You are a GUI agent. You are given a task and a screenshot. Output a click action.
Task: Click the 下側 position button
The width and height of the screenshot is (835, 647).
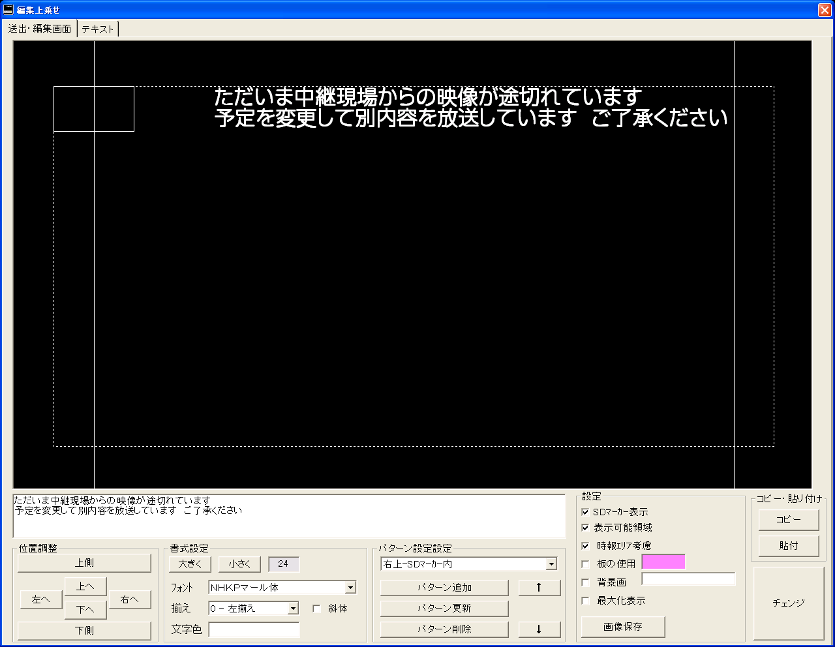click(x=84, y=631)
